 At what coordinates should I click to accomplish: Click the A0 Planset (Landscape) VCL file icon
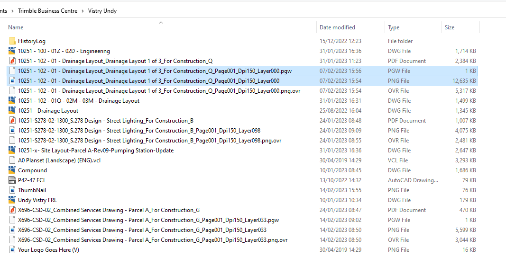(x=12, y=160)
